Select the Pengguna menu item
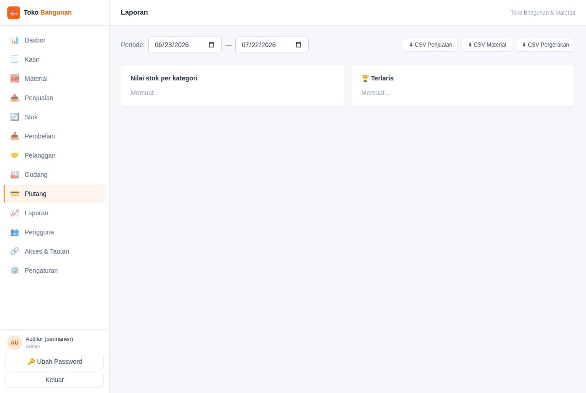 54,232
